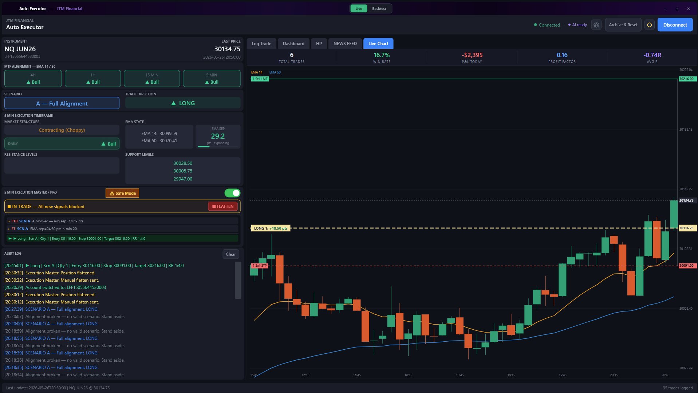Viewport: 698px width, 393px height.
Task: Click the 20:27:29 Scenario A log entry
Action: pos(51,309)
